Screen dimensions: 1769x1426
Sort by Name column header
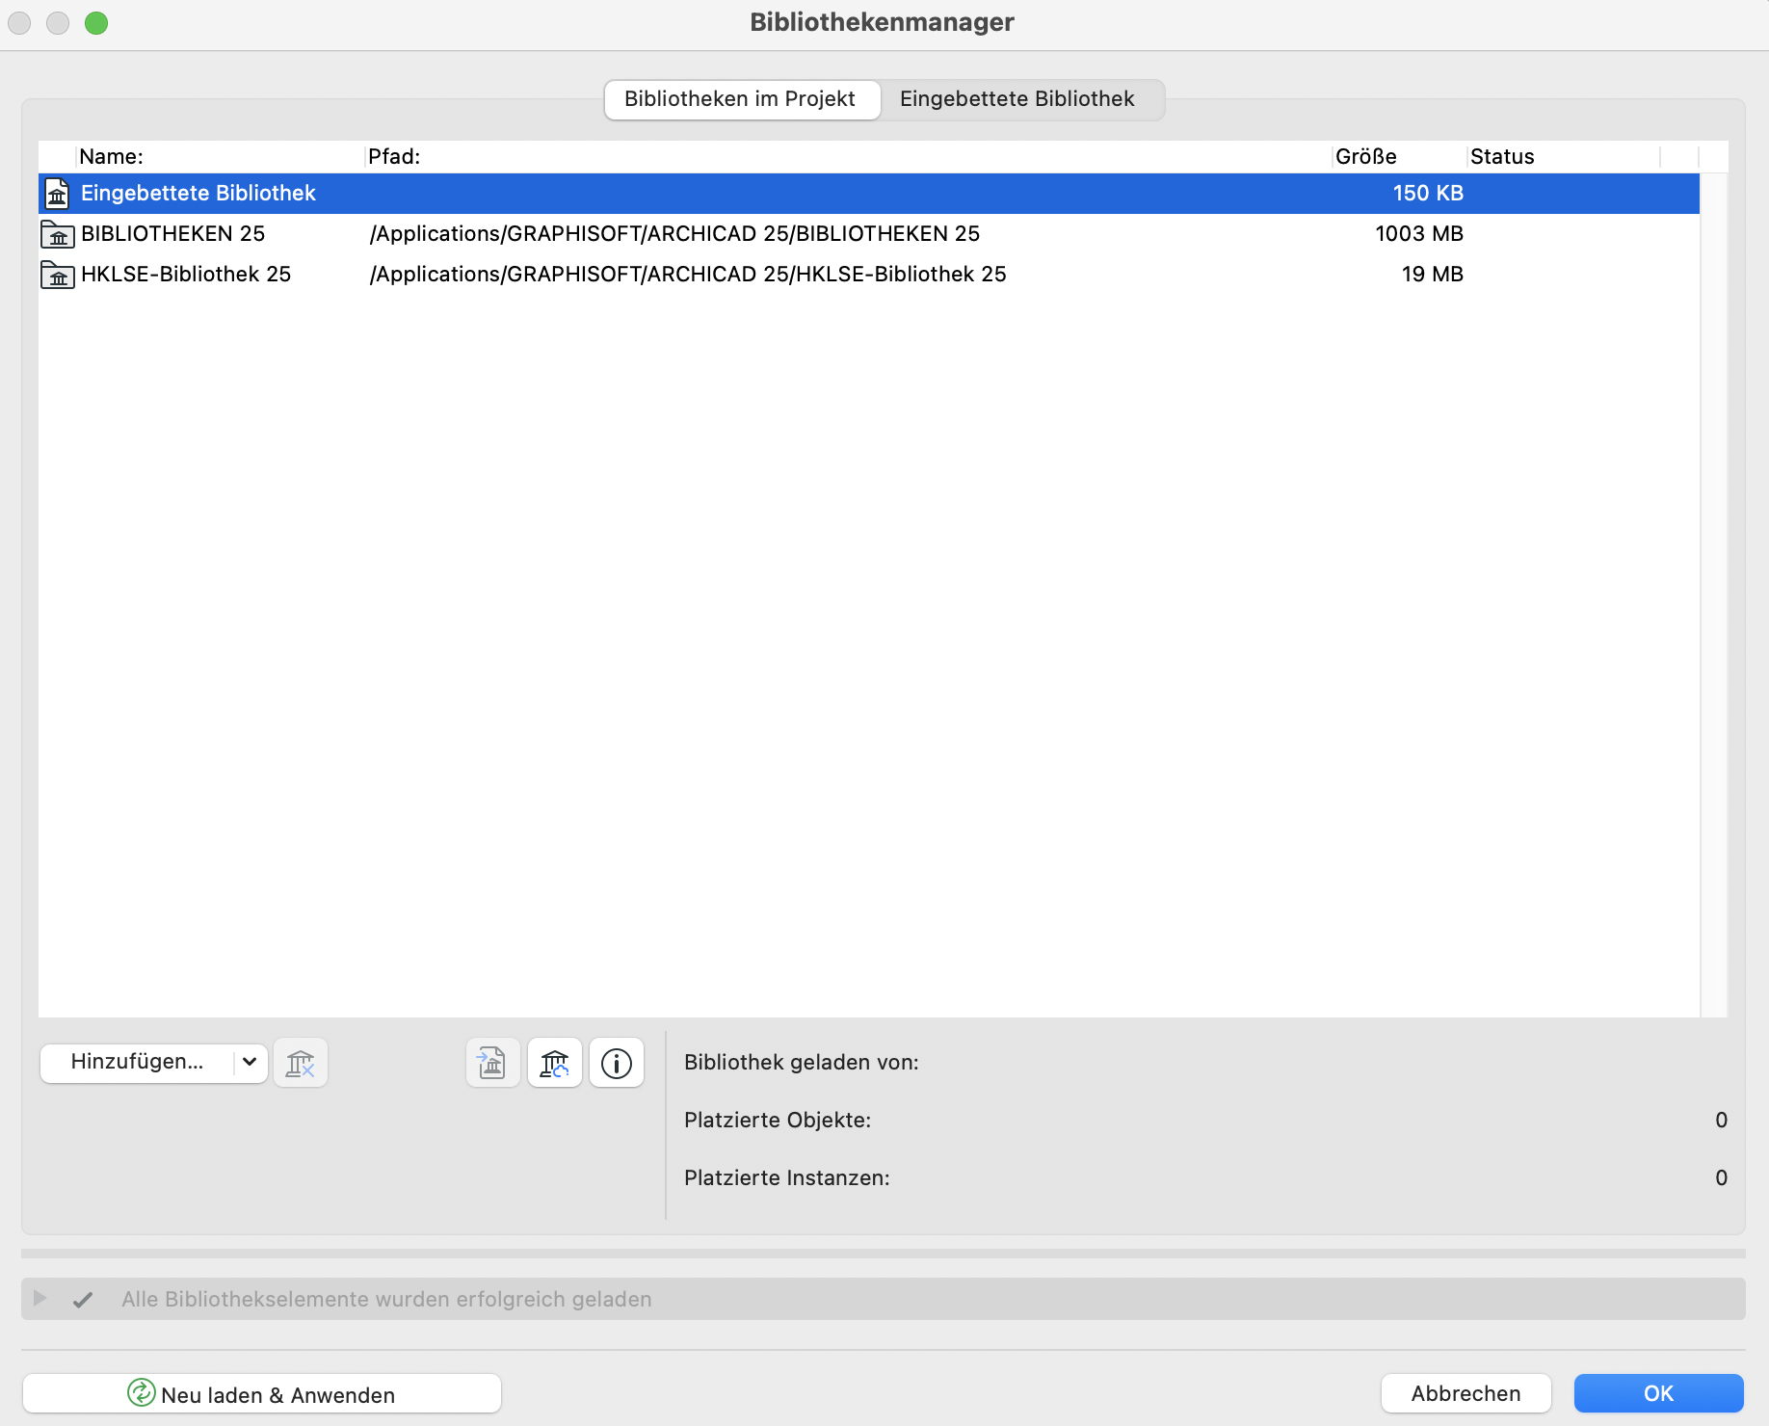tap(221, 157)
